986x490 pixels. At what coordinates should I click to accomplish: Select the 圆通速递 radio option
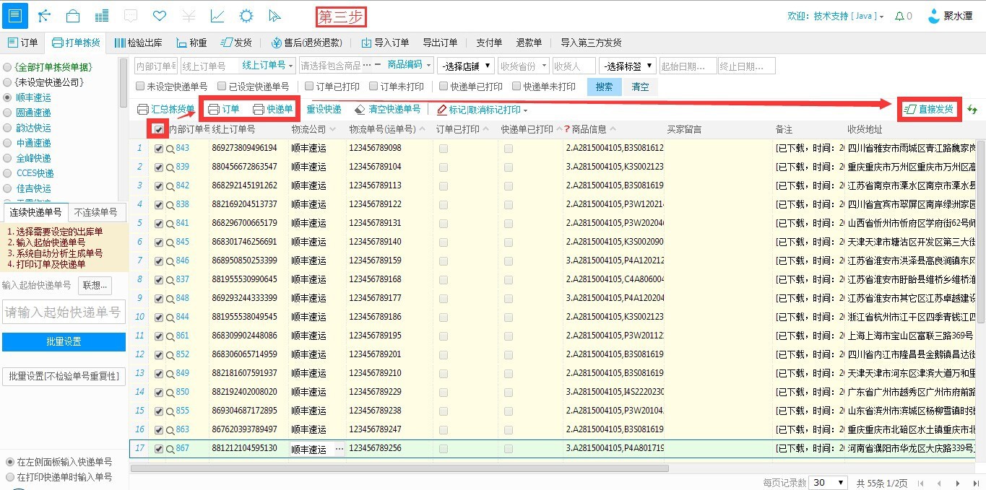(x=7, y=113)
